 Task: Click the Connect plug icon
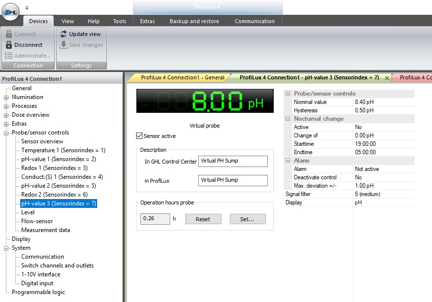(9, 34)
